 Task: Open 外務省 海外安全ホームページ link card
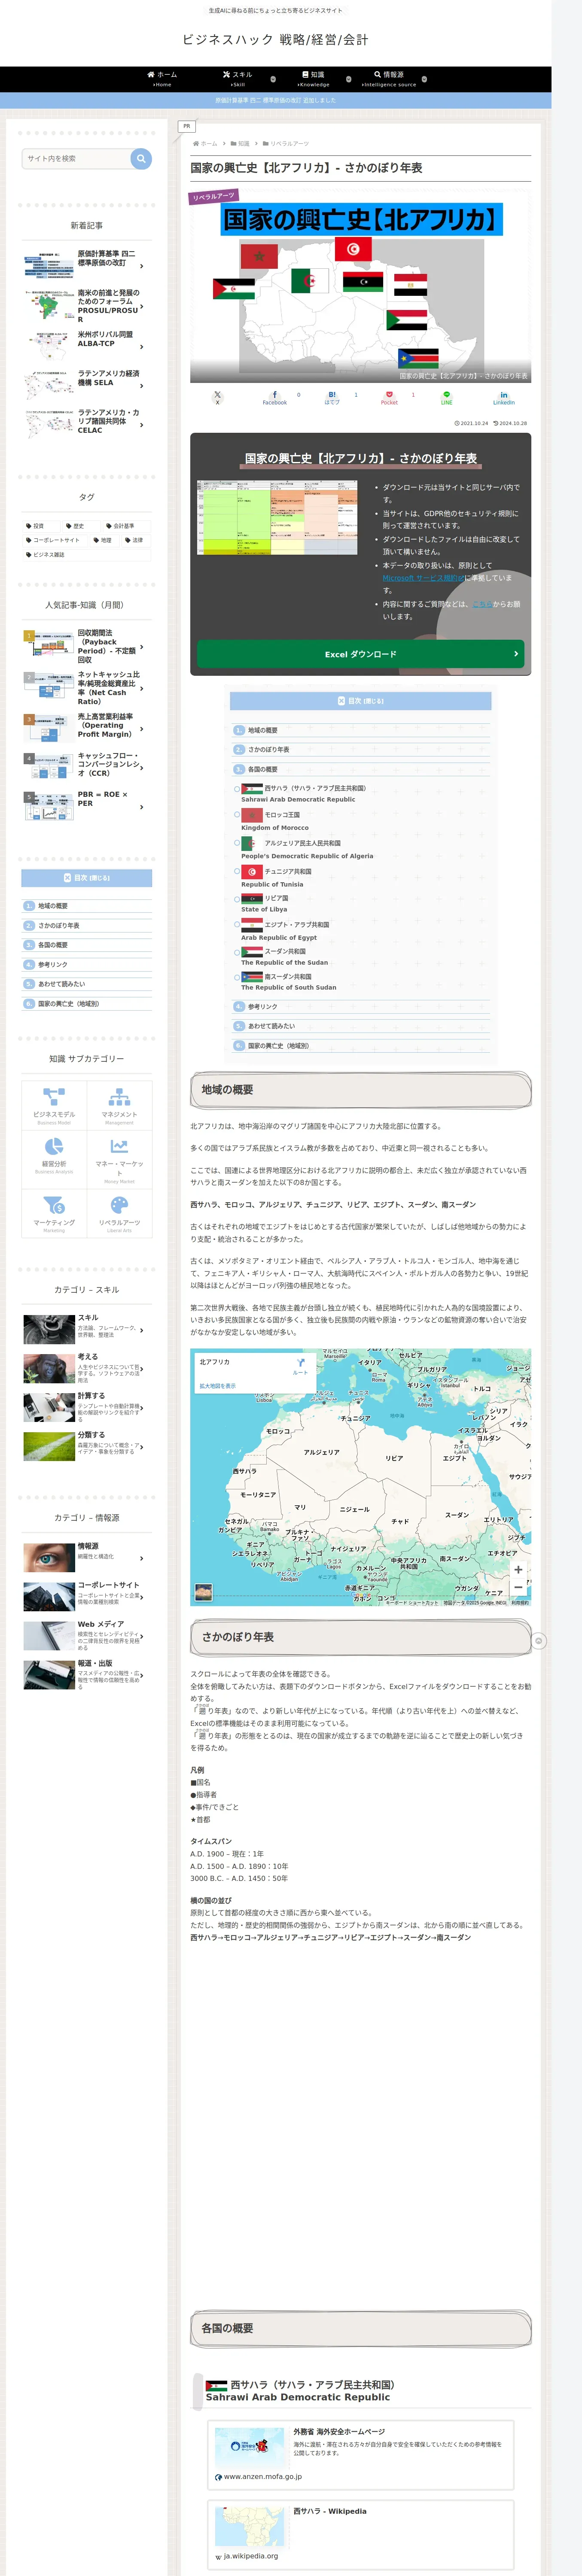tap(361, 2455)
